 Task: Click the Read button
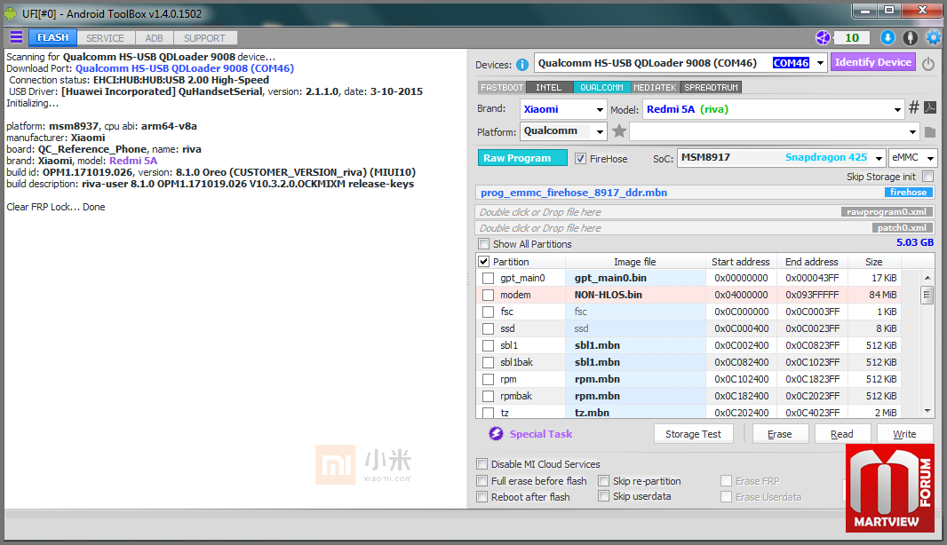click(842, 434)
